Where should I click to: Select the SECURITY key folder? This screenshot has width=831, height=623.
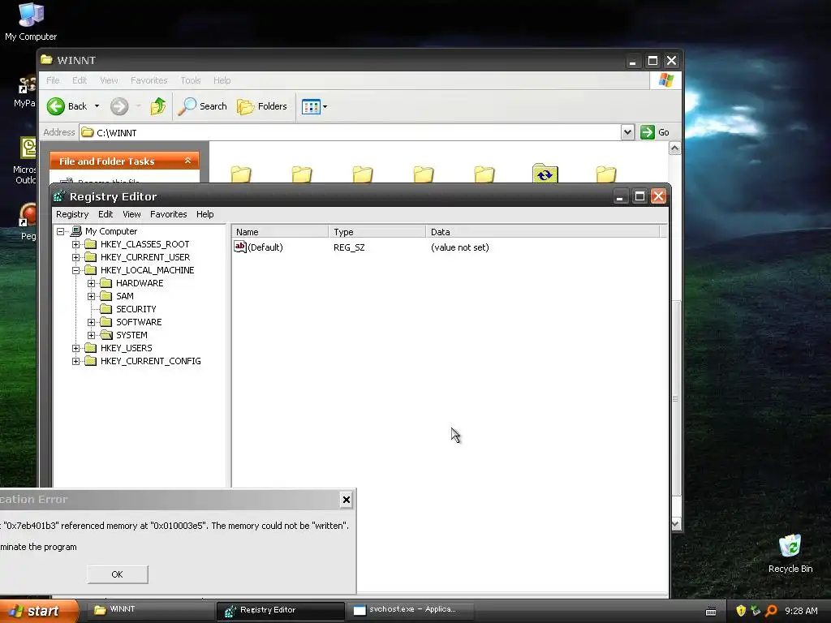tap(106, 309)
